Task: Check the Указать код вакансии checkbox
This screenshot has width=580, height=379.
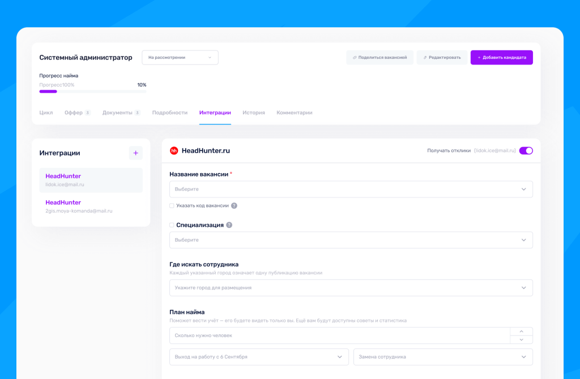Action: (x=172, y=206)
